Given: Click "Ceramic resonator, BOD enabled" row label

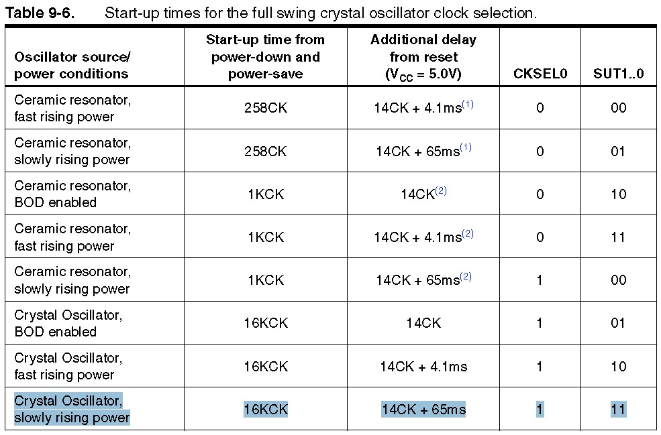Looking at the screenshot, I should point(72,194).
